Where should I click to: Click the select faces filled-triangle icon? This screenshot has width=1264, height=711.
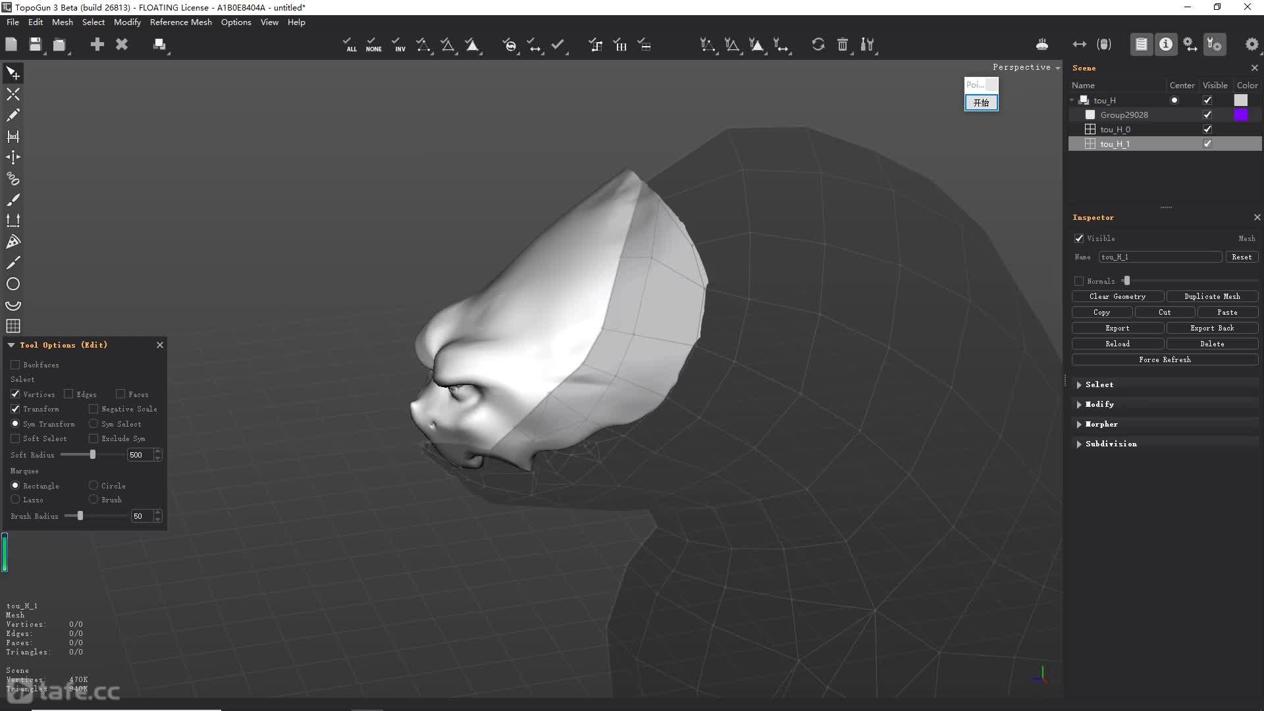[473, 44]
